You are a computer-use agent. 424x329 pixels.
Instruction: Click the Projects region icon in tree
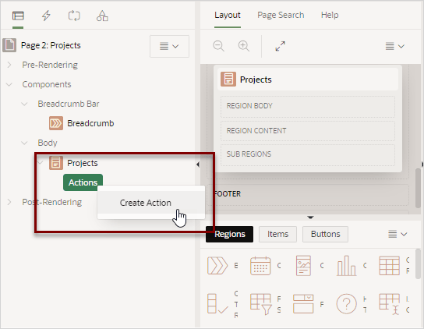[x=56, y=163]
